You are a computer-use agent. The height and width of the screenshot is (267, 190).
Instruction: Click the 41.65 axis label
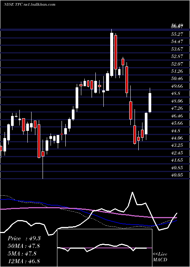pyautogui.click(x=177, y=160)
